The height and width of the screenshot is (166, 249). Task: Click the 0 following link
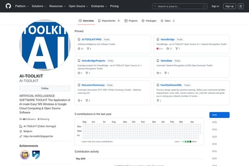pyautogui.click(x=44, y=119)
